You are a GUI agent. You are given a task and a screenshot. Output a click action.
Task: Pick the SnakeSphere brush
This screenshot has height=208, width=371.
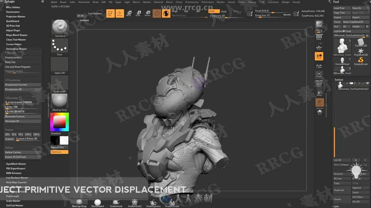click(153, 203)
